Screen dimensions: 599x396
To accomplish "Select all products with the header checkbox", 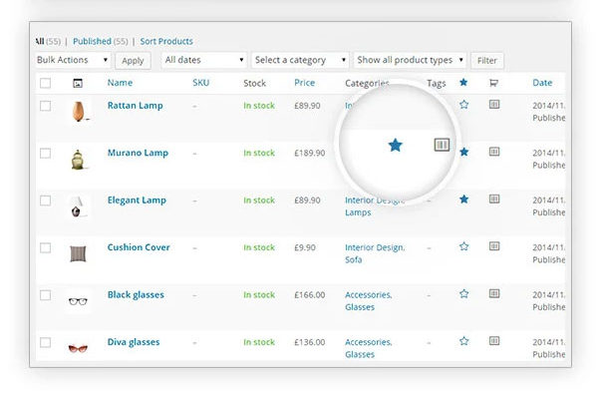I will [45, 83].
